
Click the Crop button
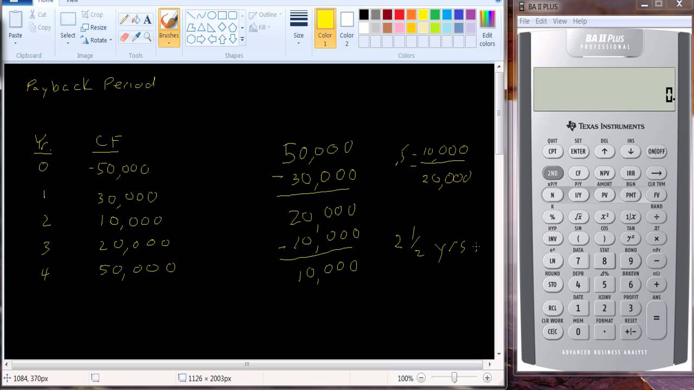click(x=92, y=15)
